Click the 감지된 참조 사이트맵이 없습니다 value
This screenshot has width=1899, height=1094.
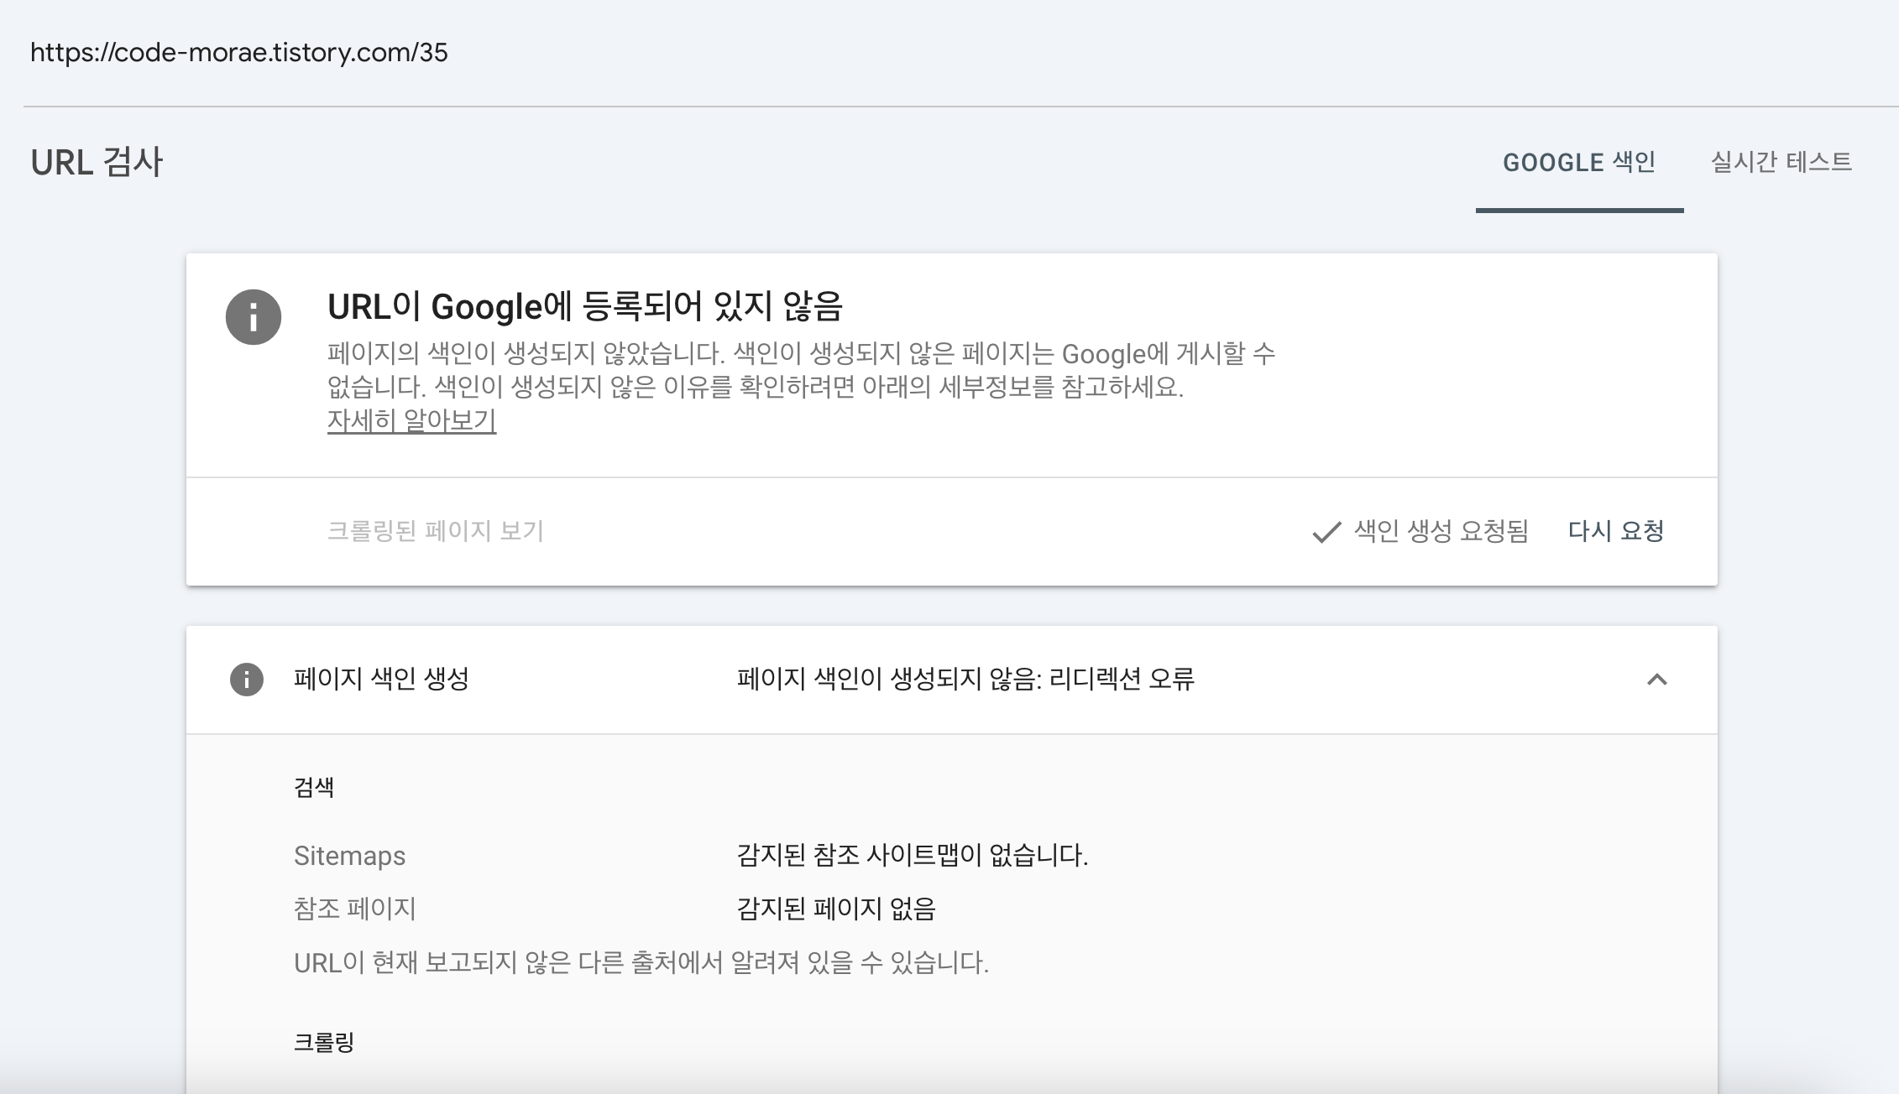coord(912,856)
